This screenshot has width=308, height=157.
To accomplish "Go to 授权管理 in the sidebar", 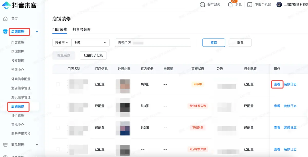I will tap(18, 61).
